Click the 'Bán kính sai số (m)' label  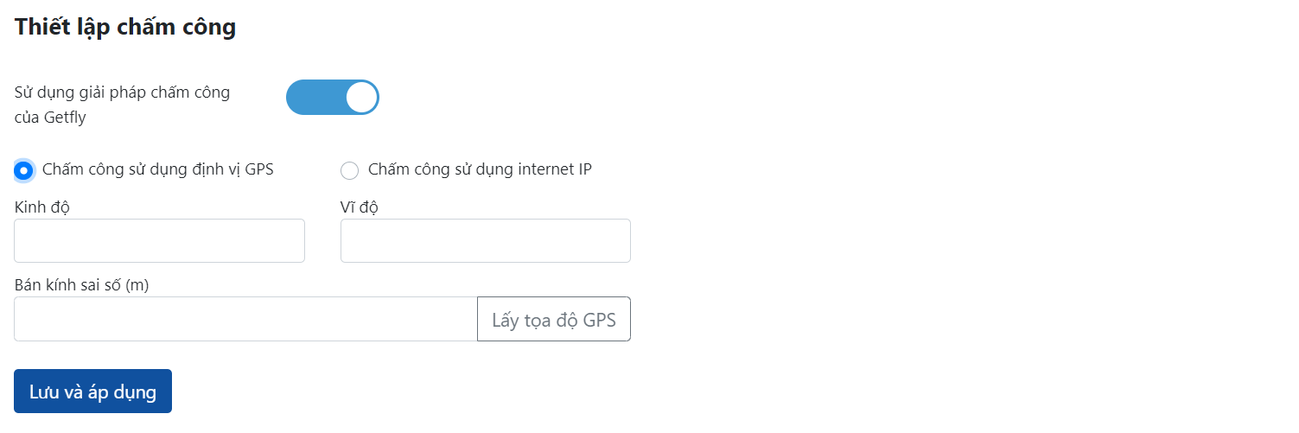(82, 284)
